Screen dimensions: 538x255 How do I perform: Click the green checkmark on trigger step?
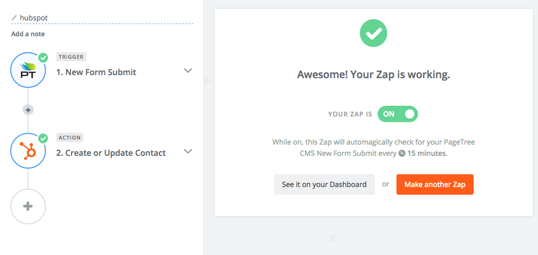pos(43,58)
